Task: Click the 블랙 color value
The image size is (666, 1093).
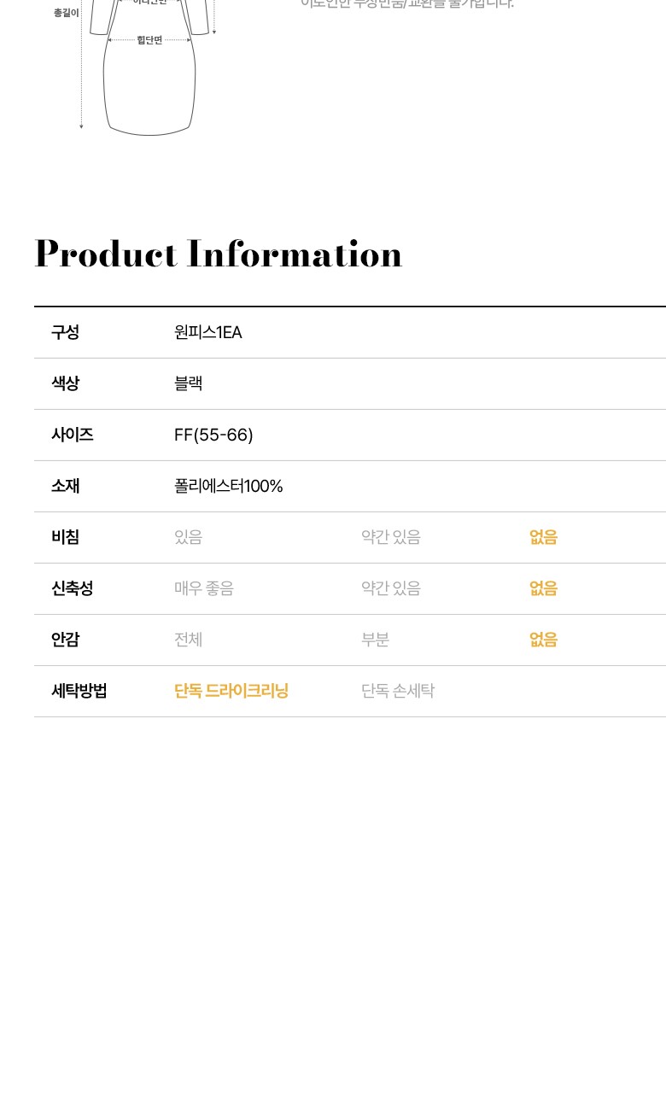Action: coord(188,383)
